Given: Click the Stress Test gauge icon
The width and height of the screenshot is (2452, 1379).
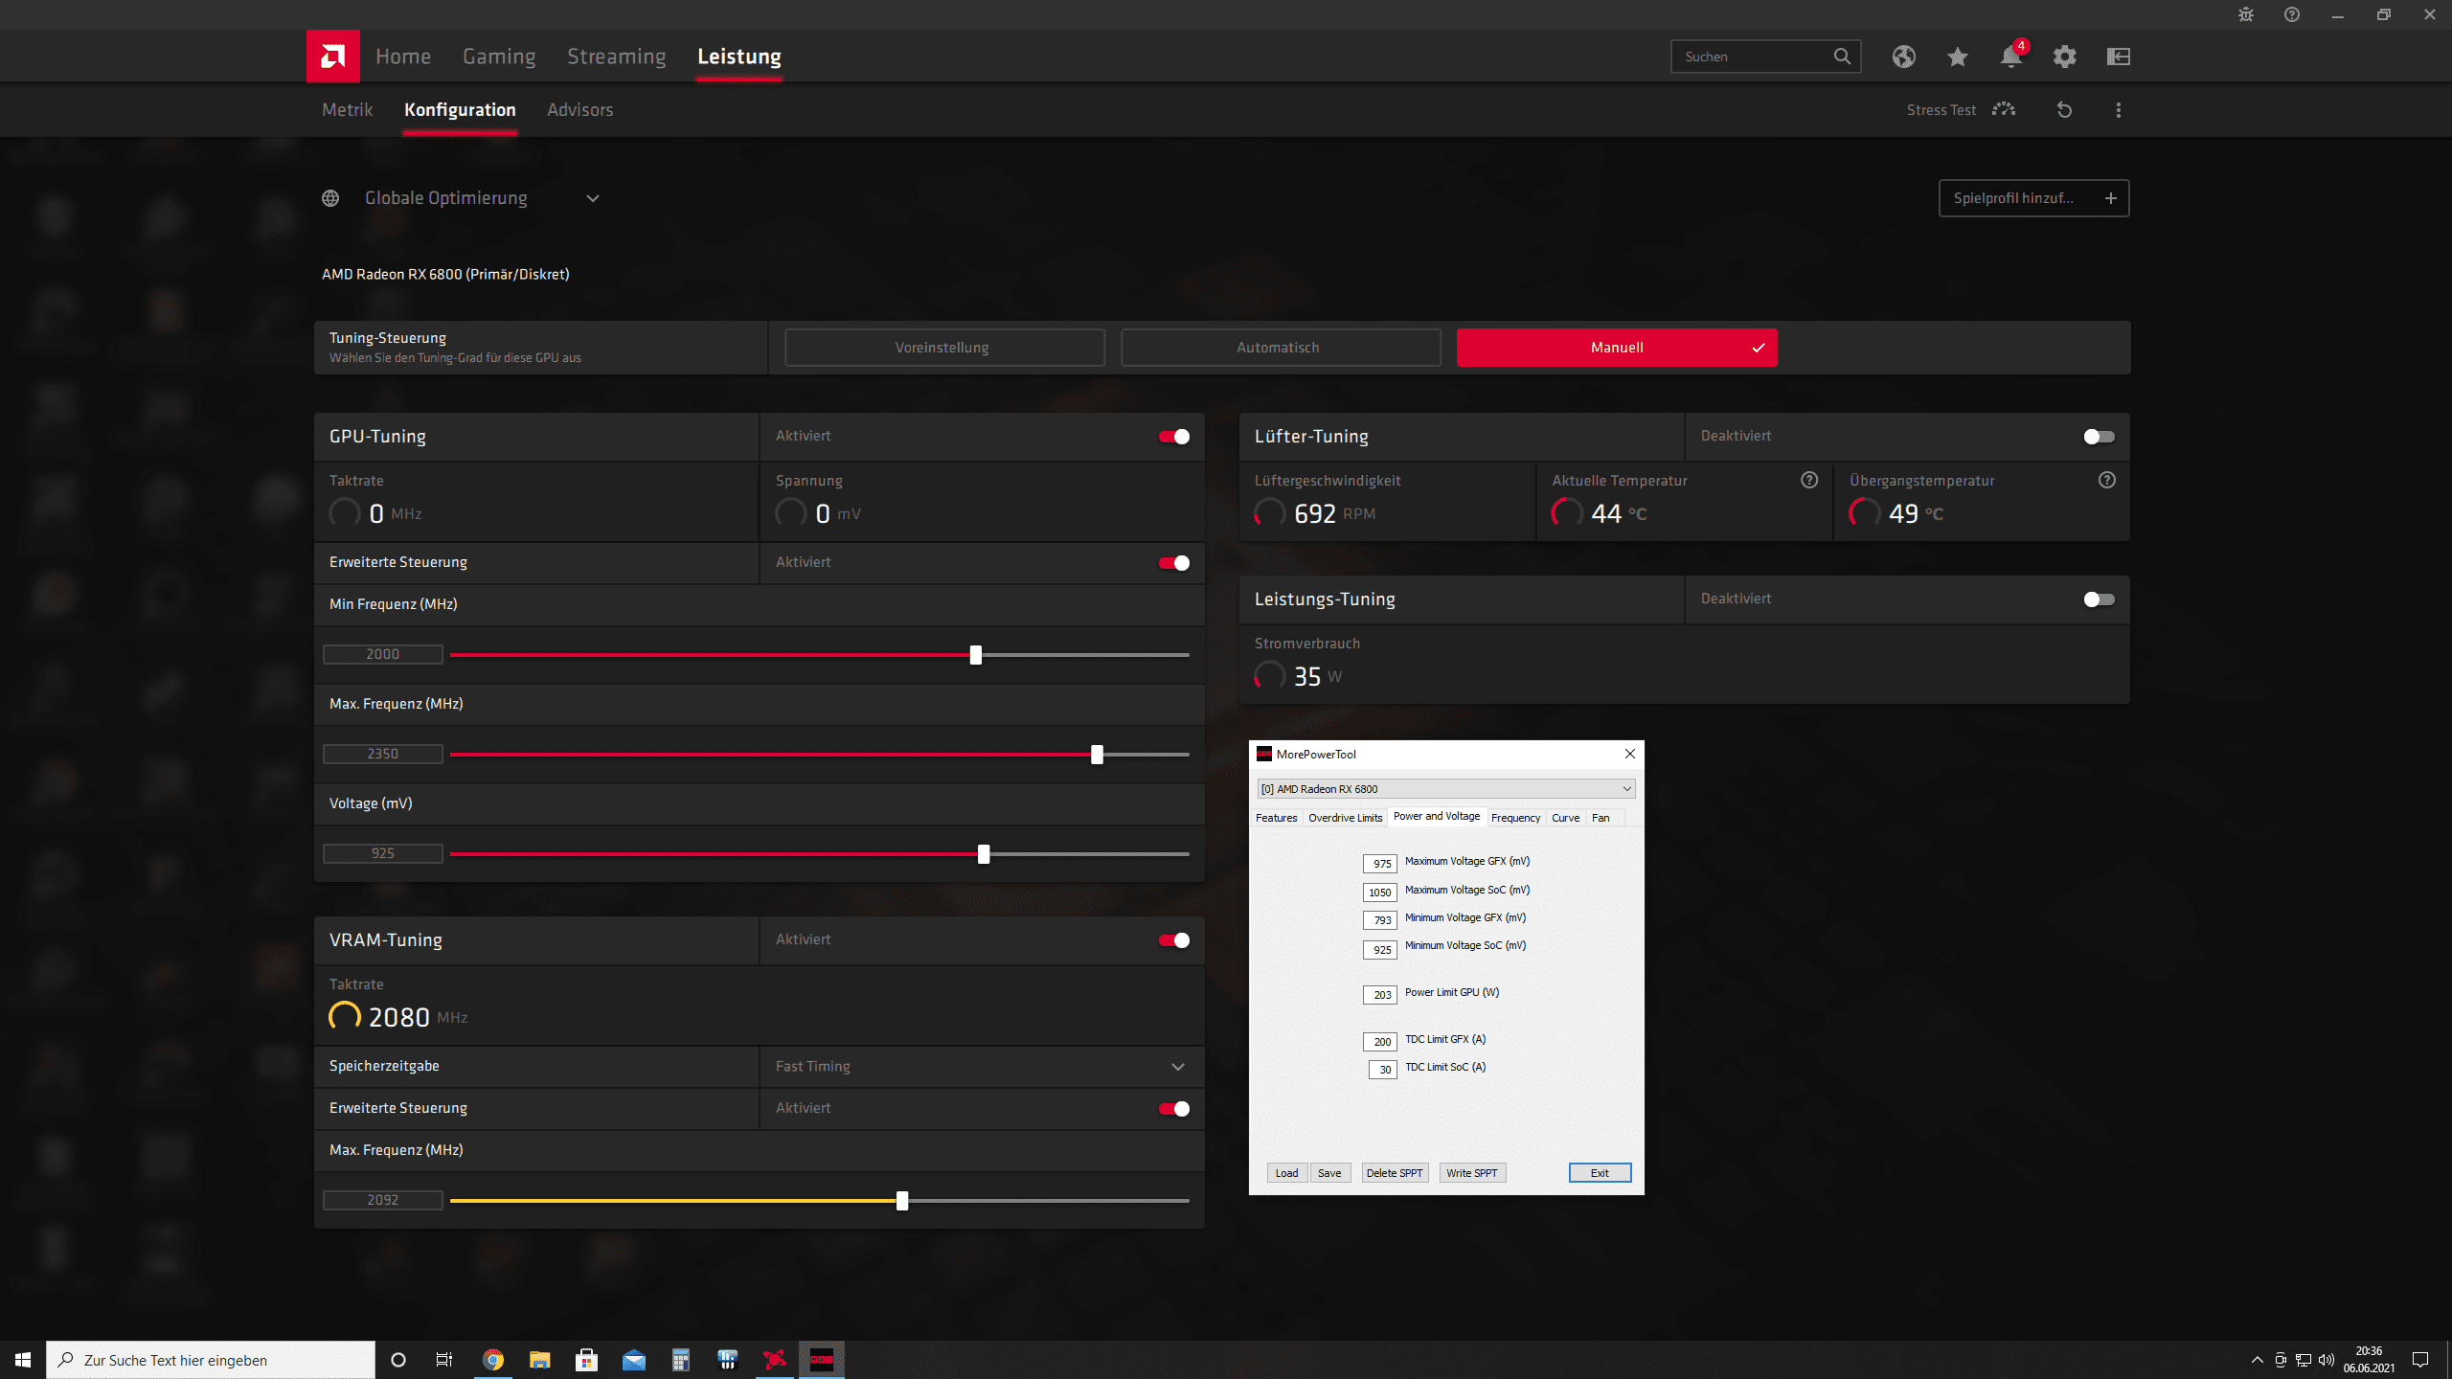Looking at the screenshot, I should (2004, 110).
